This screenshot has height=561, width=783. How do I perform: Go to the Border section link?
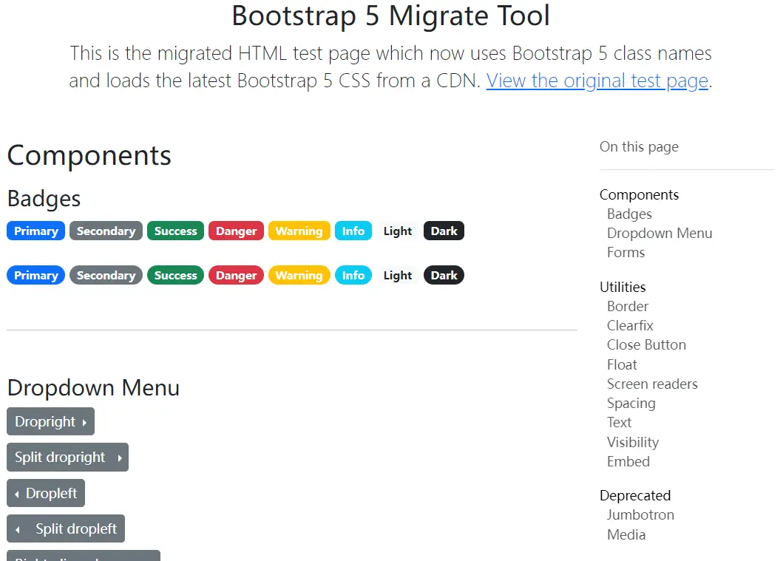click(x=628, y=306)
